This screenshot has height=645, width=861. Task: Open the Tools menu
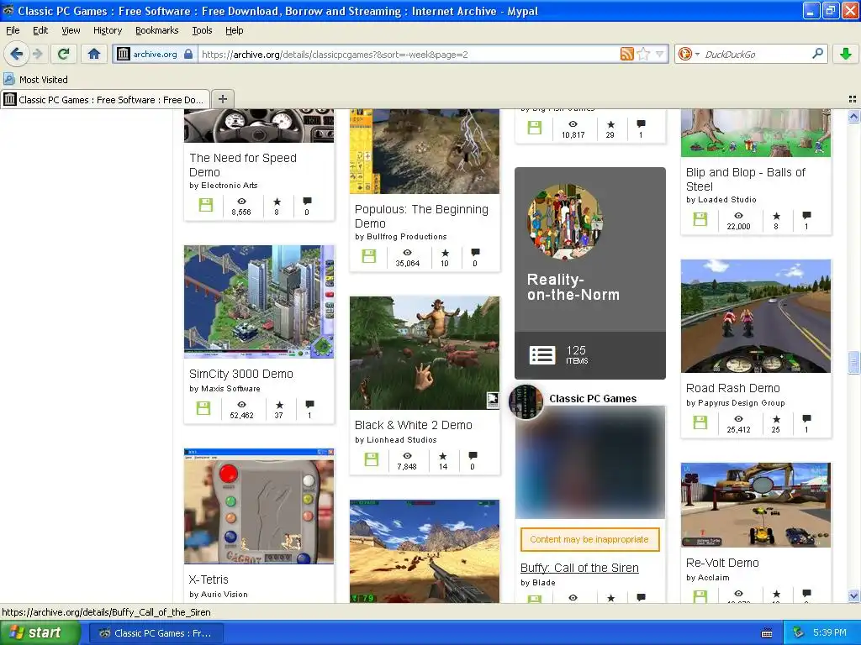[x=202, y=30]
